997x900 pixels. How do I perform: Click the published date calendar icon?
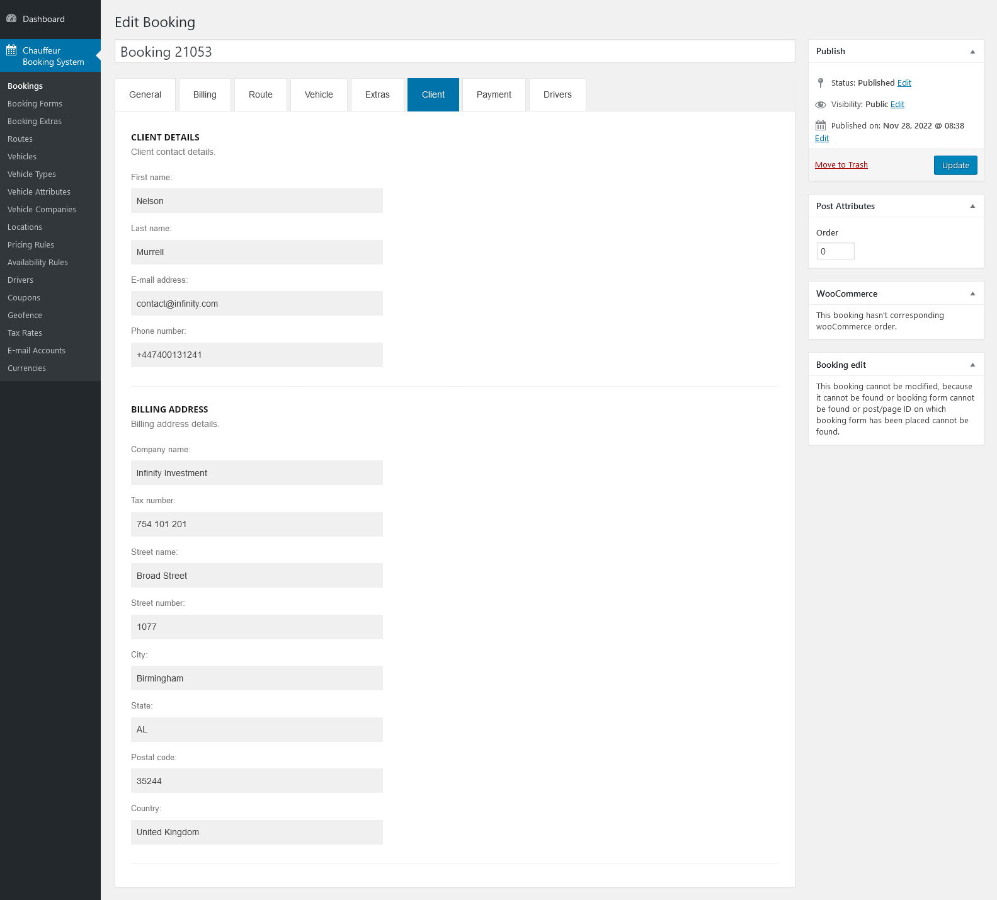[820, 126]
